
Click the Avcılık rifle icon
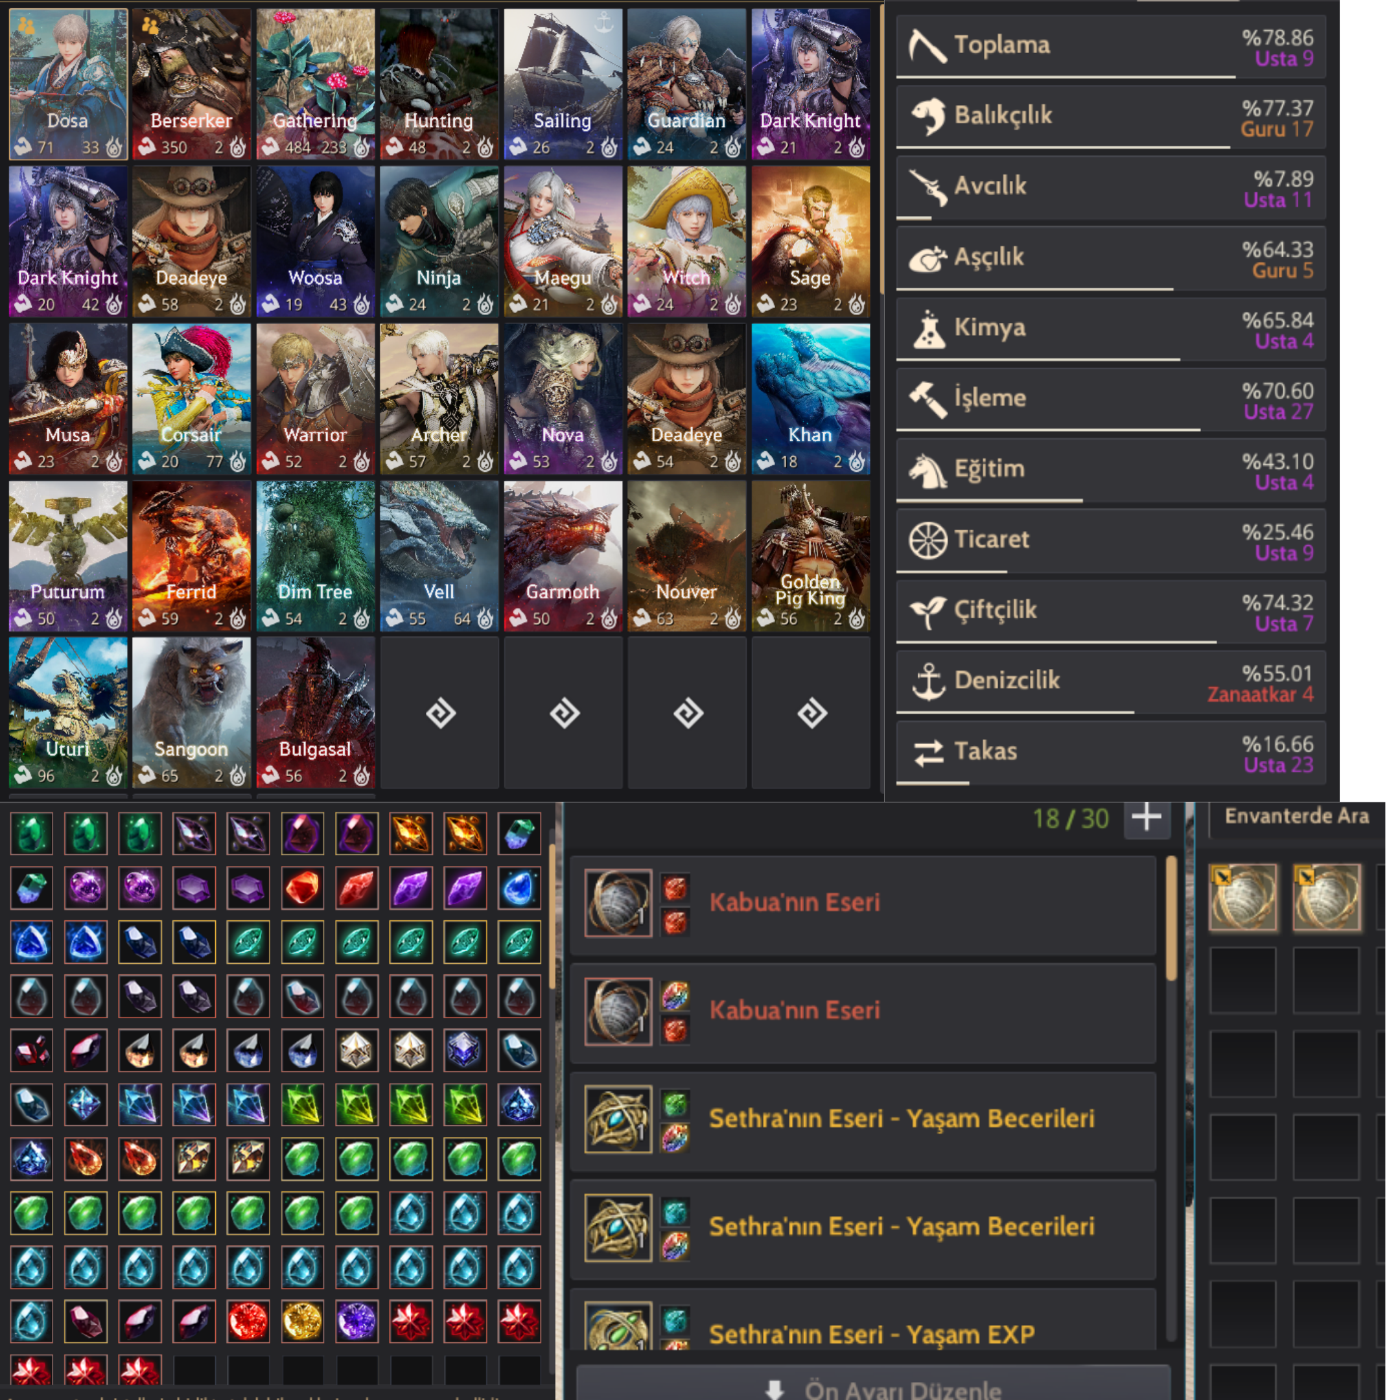[927, 187]
